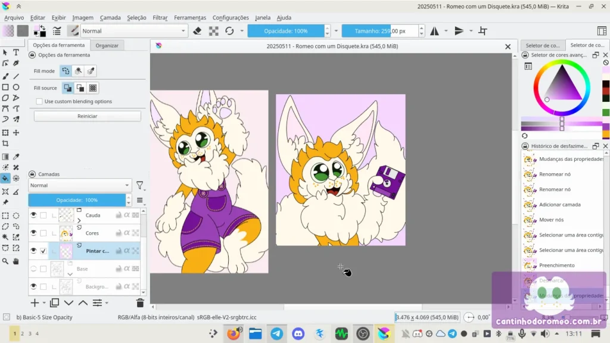Select the Elliptical Selection tool
The image size is (610, 343).
point(16,216)
